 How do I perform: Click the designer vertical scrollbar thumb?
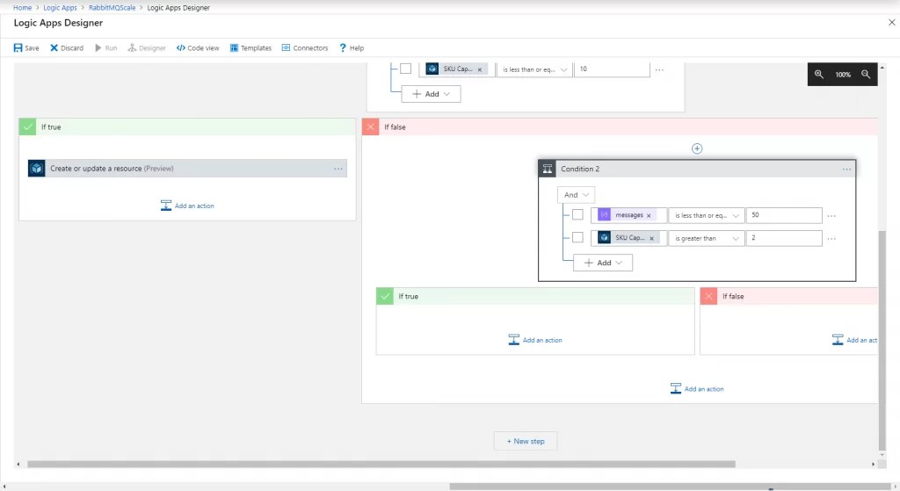(882, 340)
